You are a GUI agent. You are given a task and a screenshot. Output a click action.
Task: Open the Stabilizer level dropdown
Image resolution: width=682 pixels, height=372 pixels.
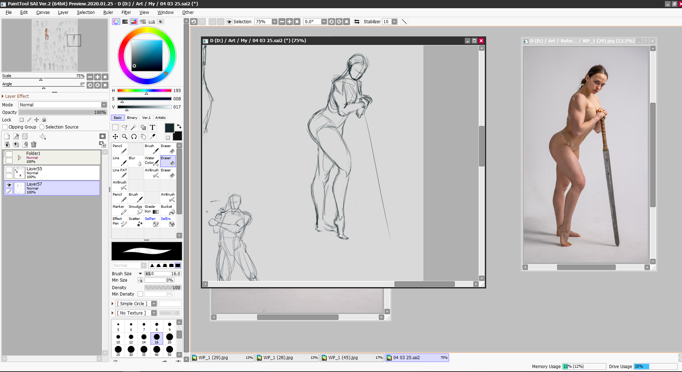point(394,22)
